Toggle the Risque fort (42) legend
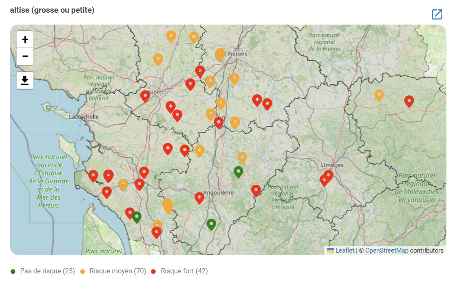The width and height of the screenshot is (457, 281). tap(180, 271)
